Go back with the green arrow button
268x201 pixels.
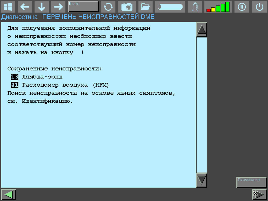click(x=8, y=194)
